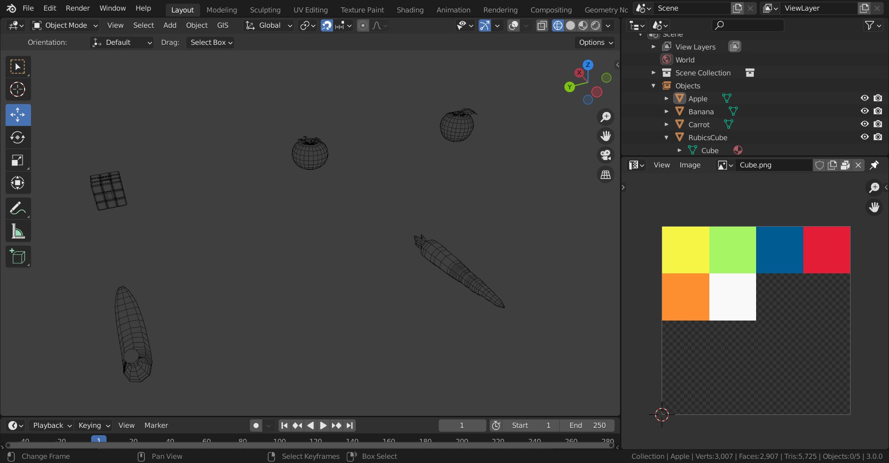Open the Object Mode dropdown
889x463 pixels.
pos(65,25)
